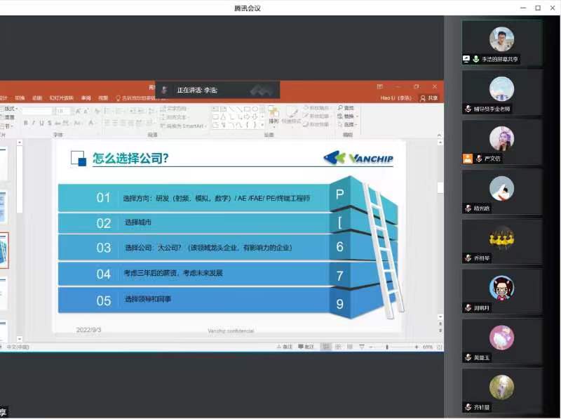The width and height of the screenshot is (561, 419).
Task: Click the zoom in plus icon
Action: [417, 347]
